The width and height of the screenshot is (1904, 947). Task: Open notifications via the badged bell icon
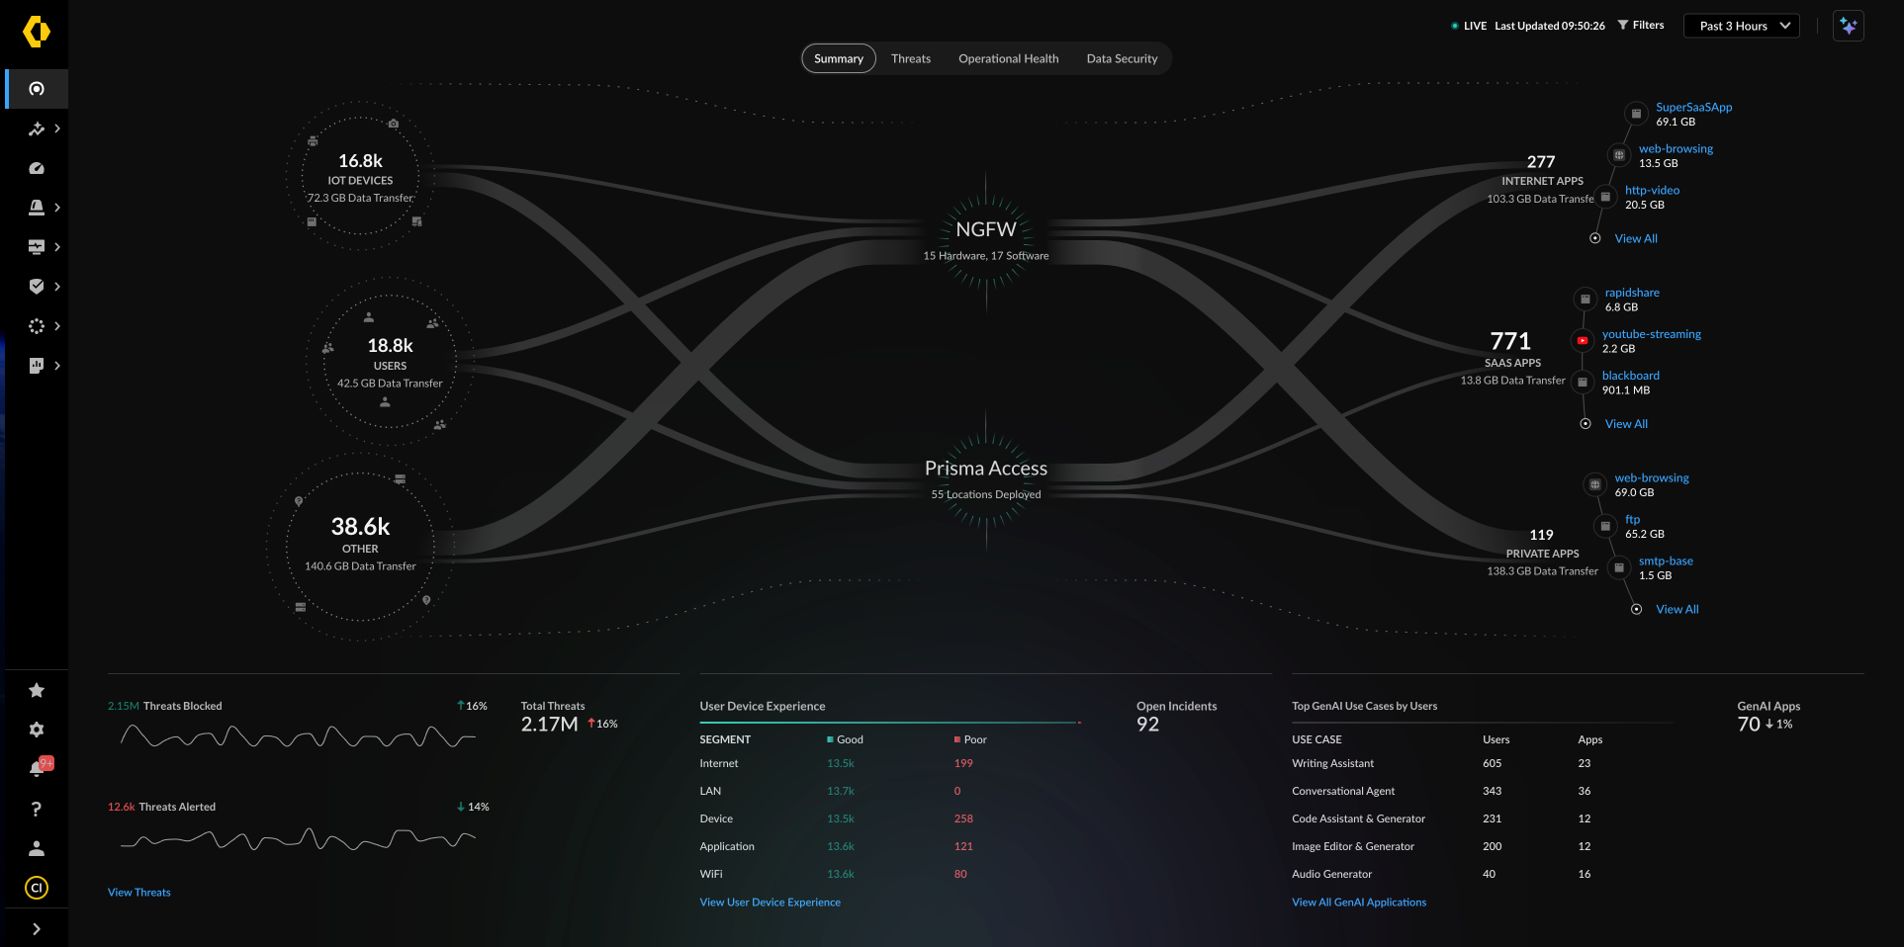point(37,766)
